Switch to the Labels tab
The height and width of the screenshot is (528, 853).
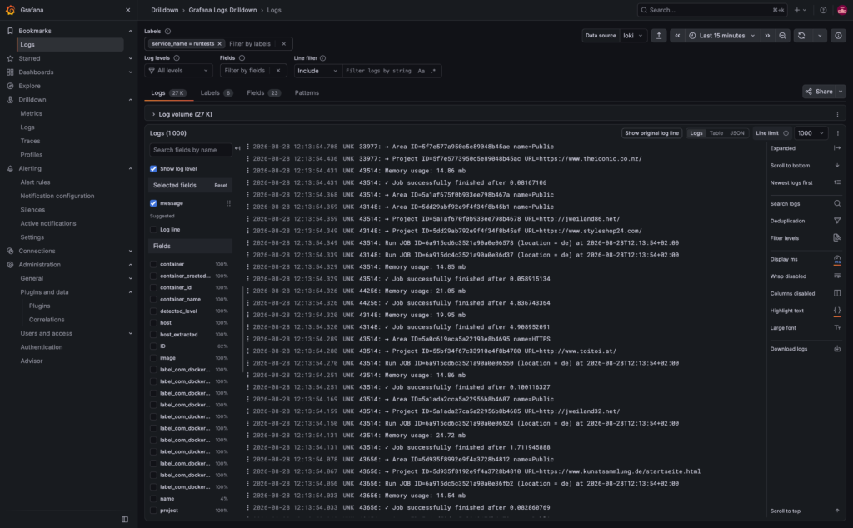click(x=216, y=93)
